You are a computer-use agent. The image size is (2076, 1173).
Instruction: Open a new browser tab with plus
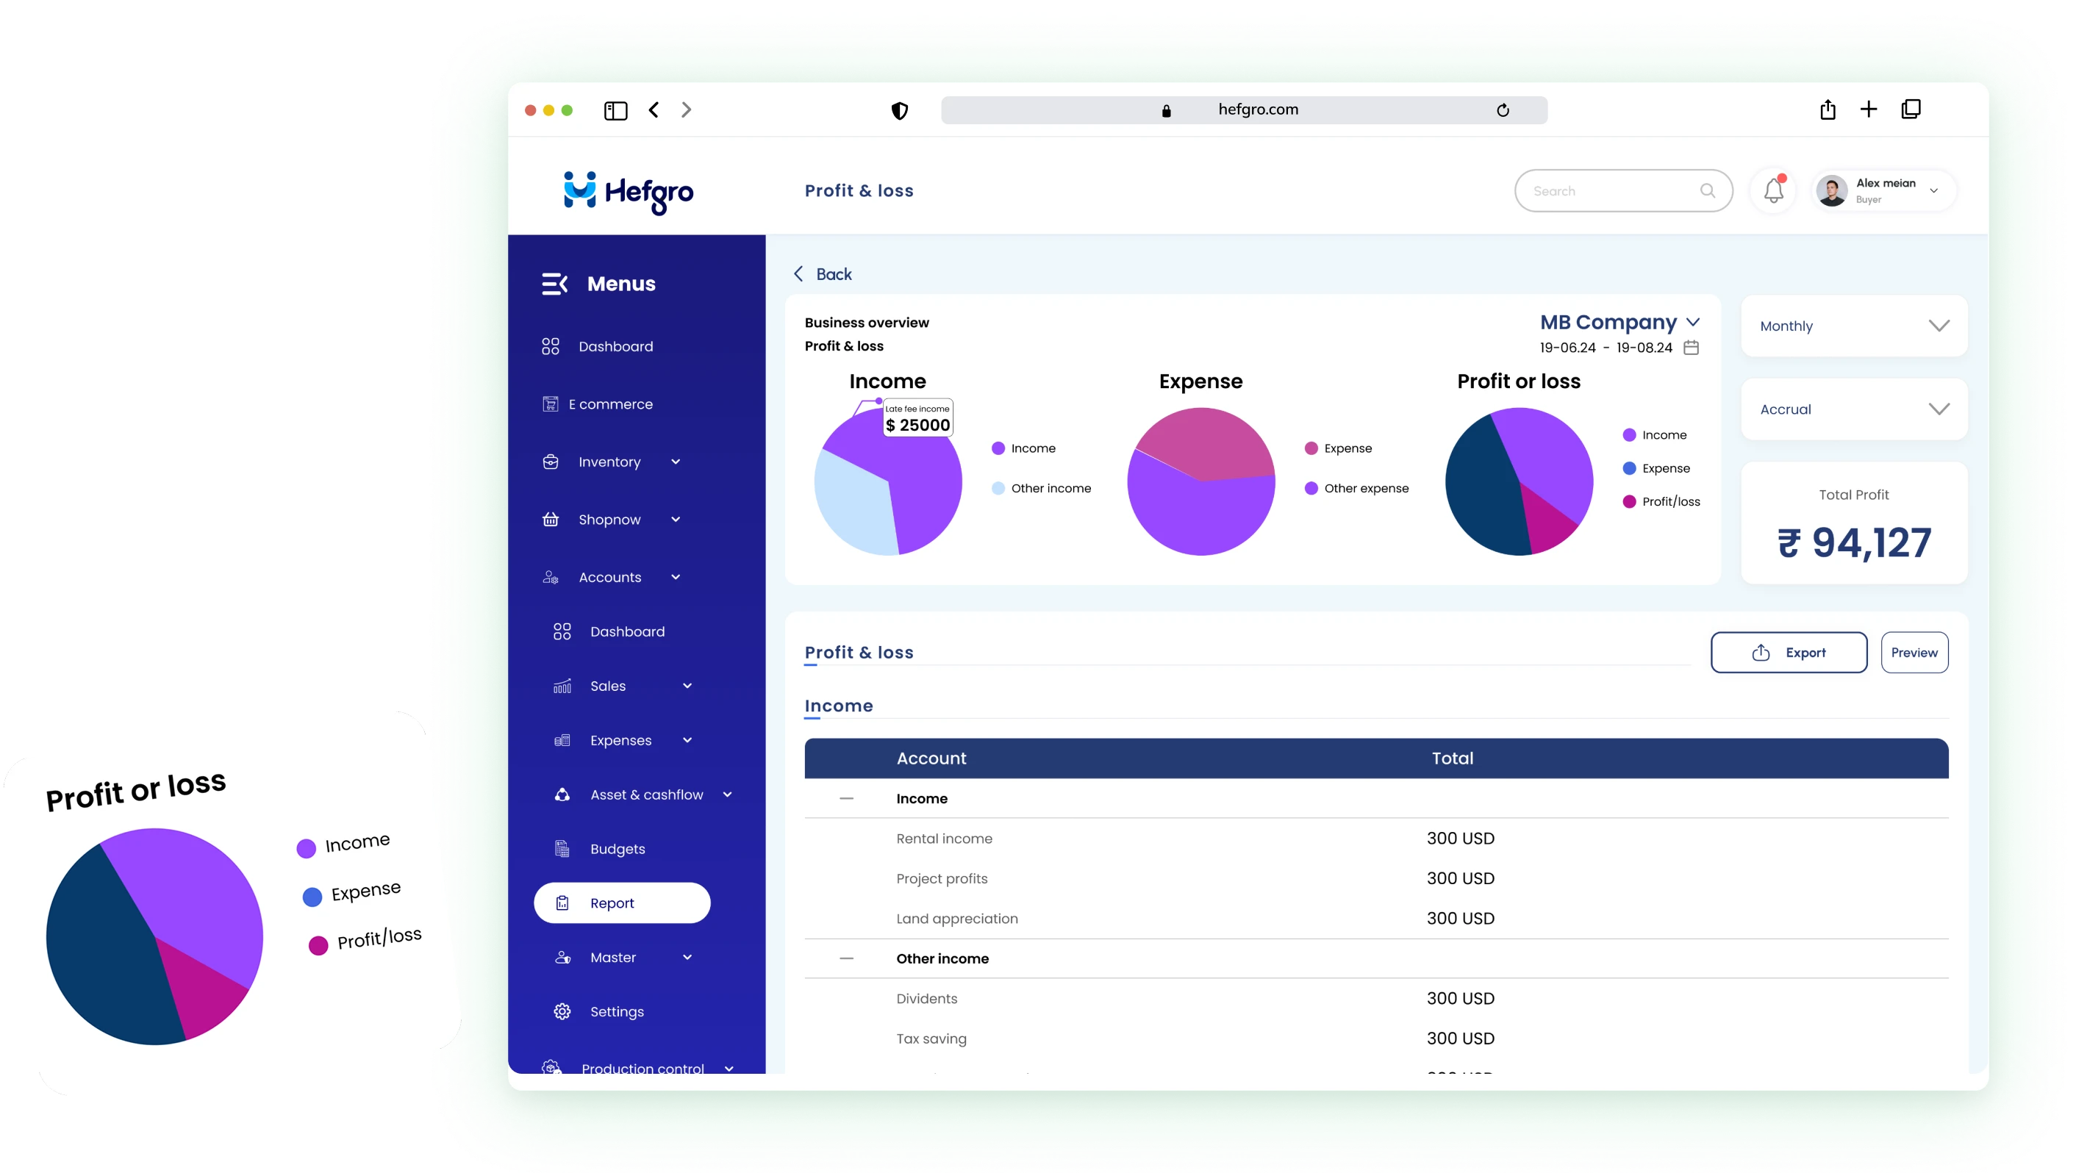[x=1869, y=110]
